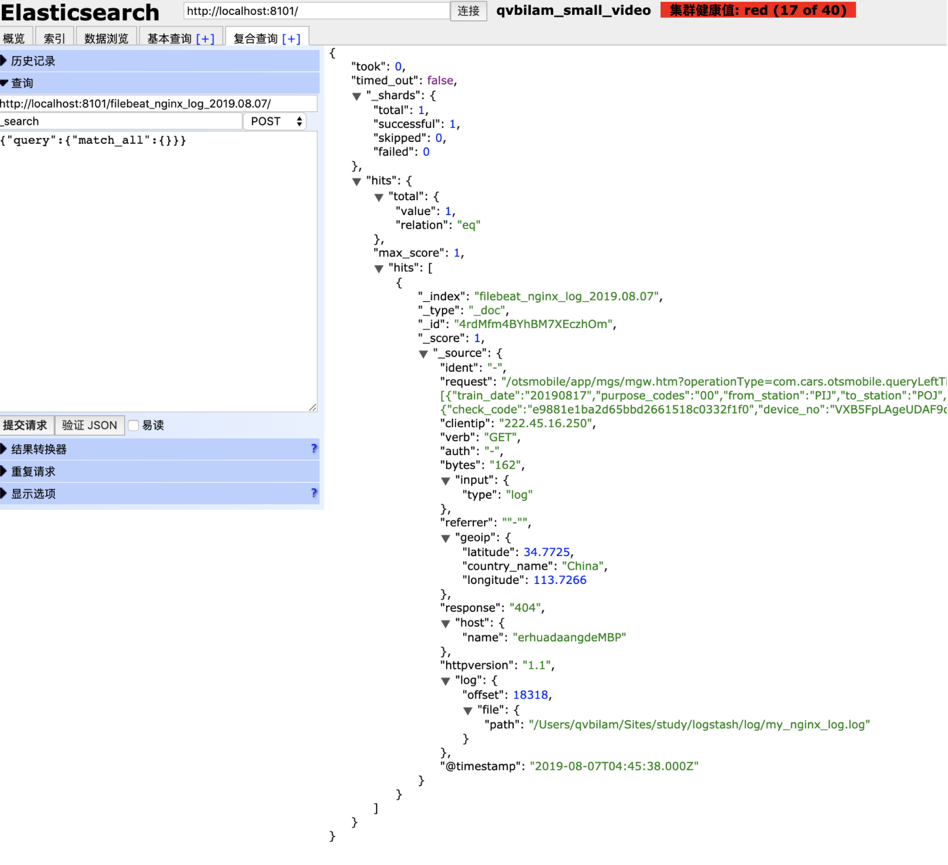The image size is (948, 865).
Task: Collapse the outer "hits" object node
Action: pos(356,182)
